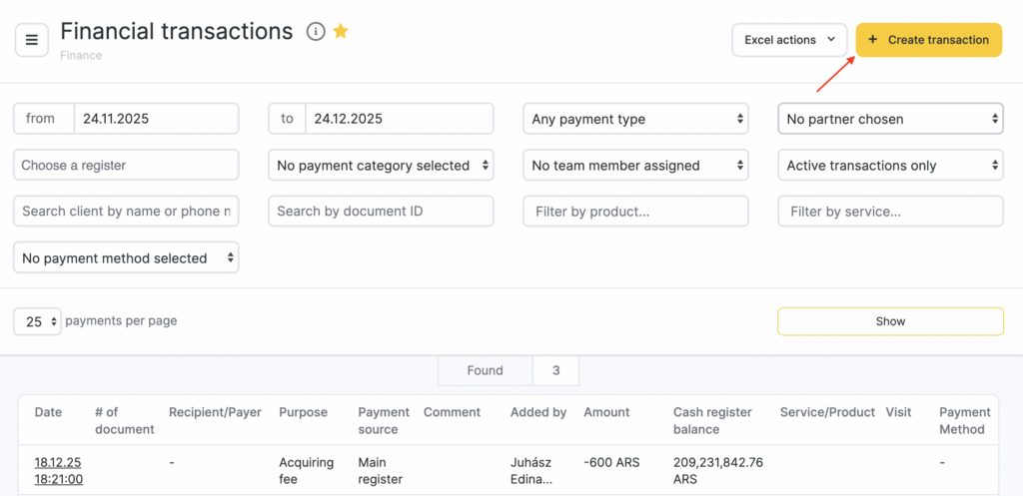This screenshot has width=1023, height=496.
Task: Click the search client by name field
Action: click(126, 212)
